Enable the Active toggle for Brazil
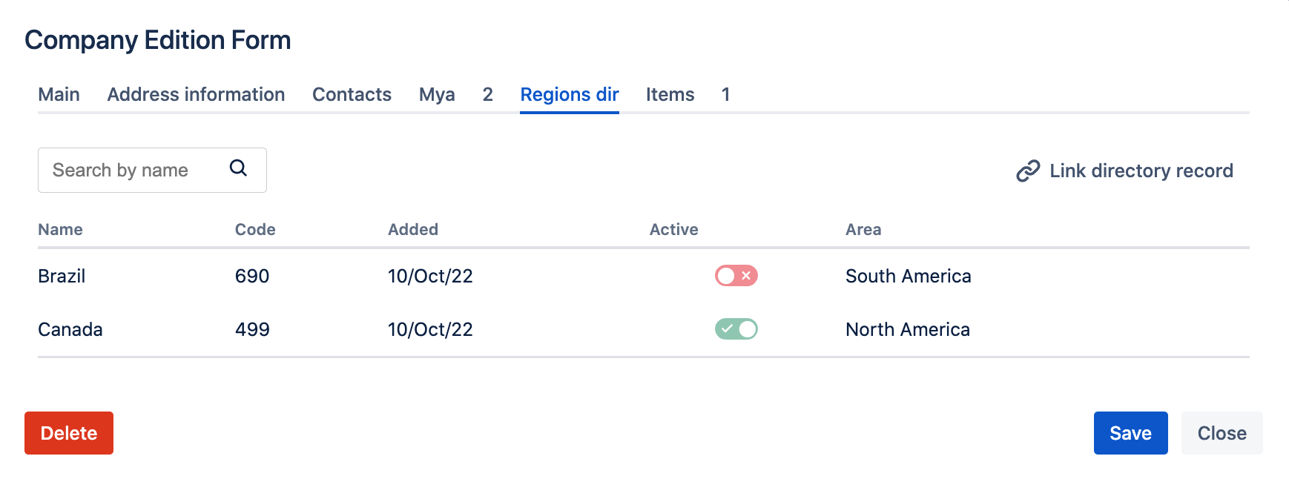 point(736,276)
